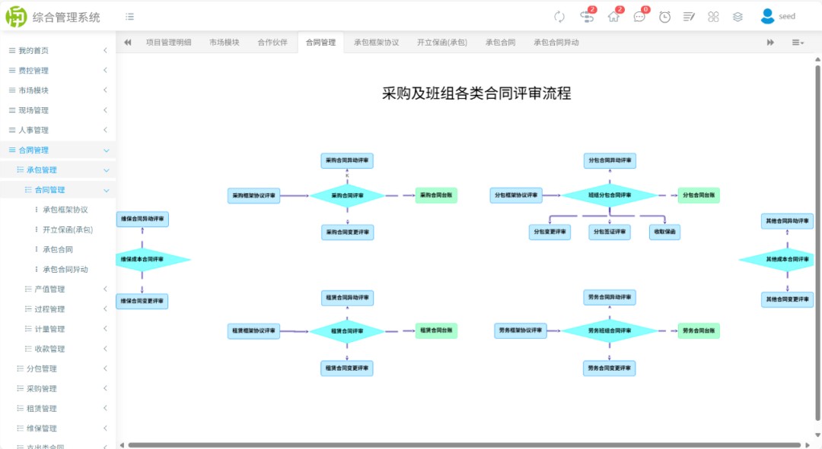Open the workflow icon with red badge
The height and width of the screenshot is (449, 822).
586,17
